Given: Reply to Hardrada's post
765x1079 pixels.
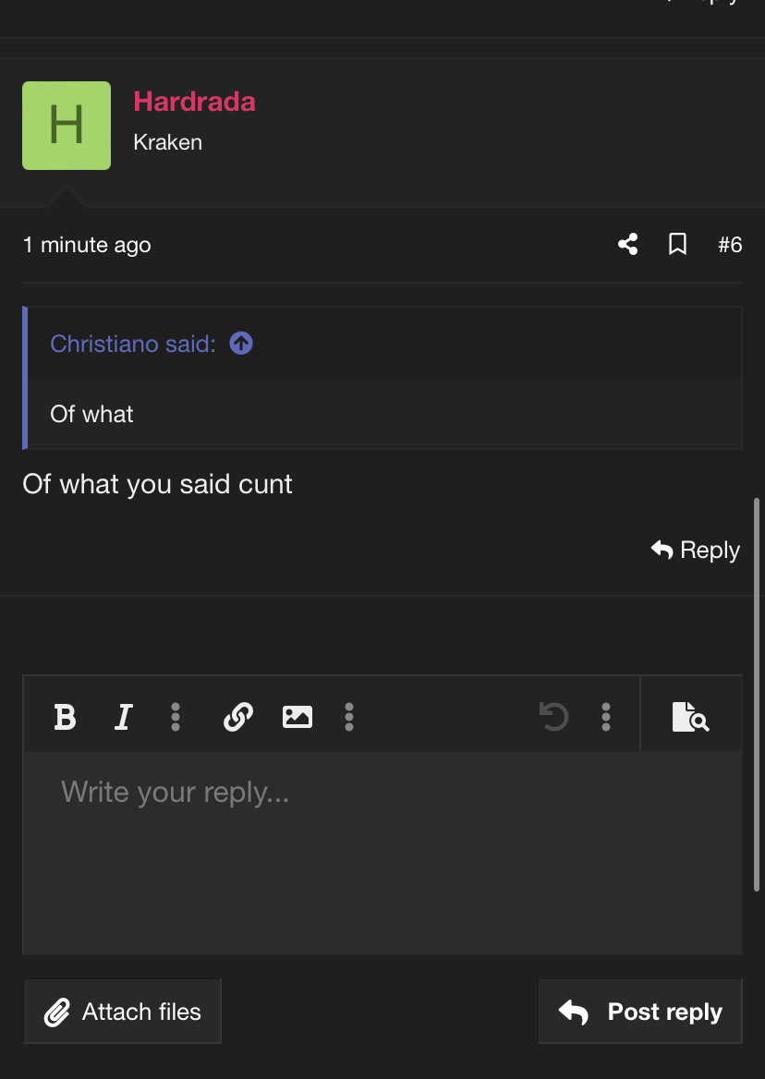Looking at the screenshot, I should [x=696, y=550].
